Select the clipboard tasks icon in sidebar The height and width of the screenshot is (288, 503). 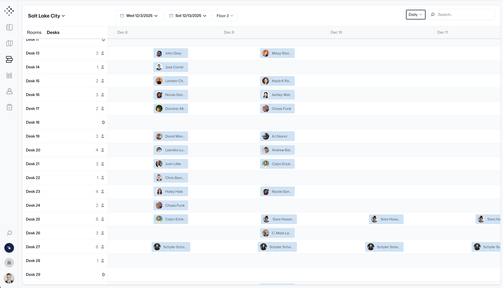coord(9,107)
